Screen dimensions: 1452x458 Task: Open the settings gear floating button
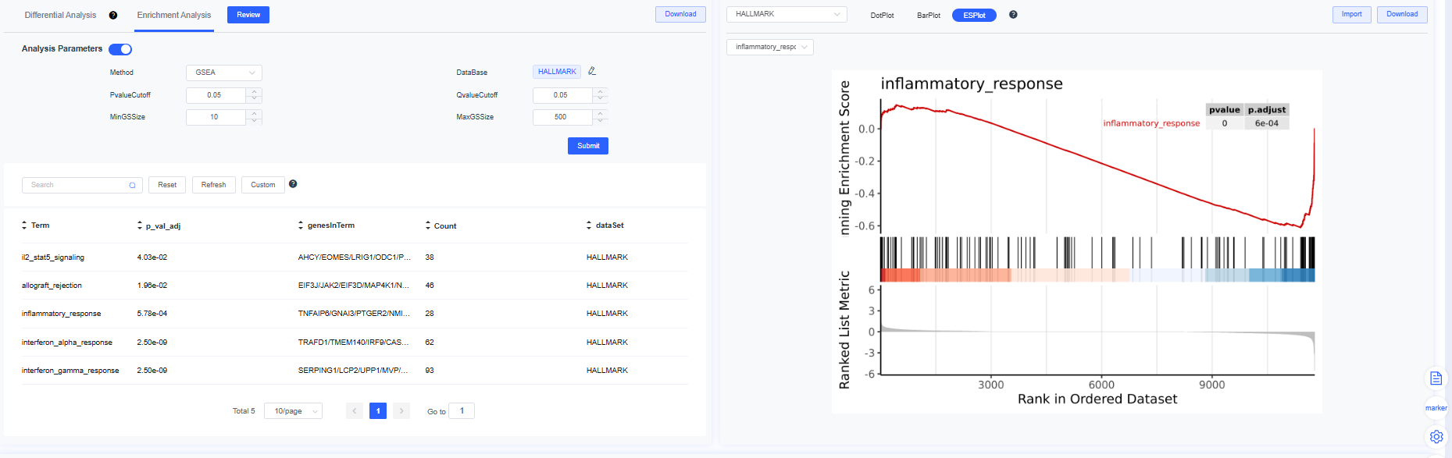click(1436, 436)
